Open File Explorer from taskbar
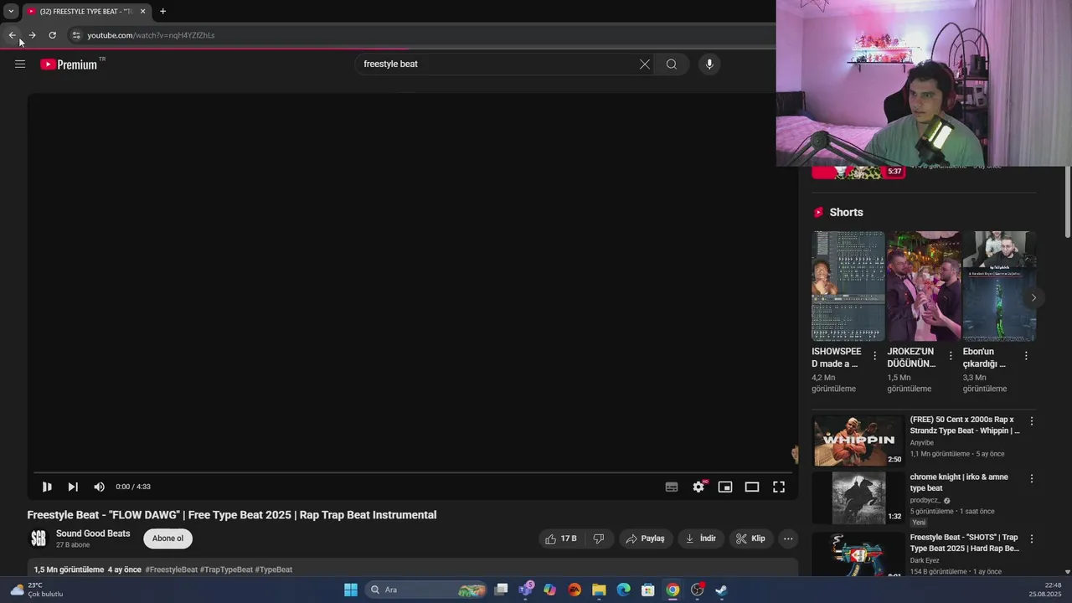 click(599, 590)
